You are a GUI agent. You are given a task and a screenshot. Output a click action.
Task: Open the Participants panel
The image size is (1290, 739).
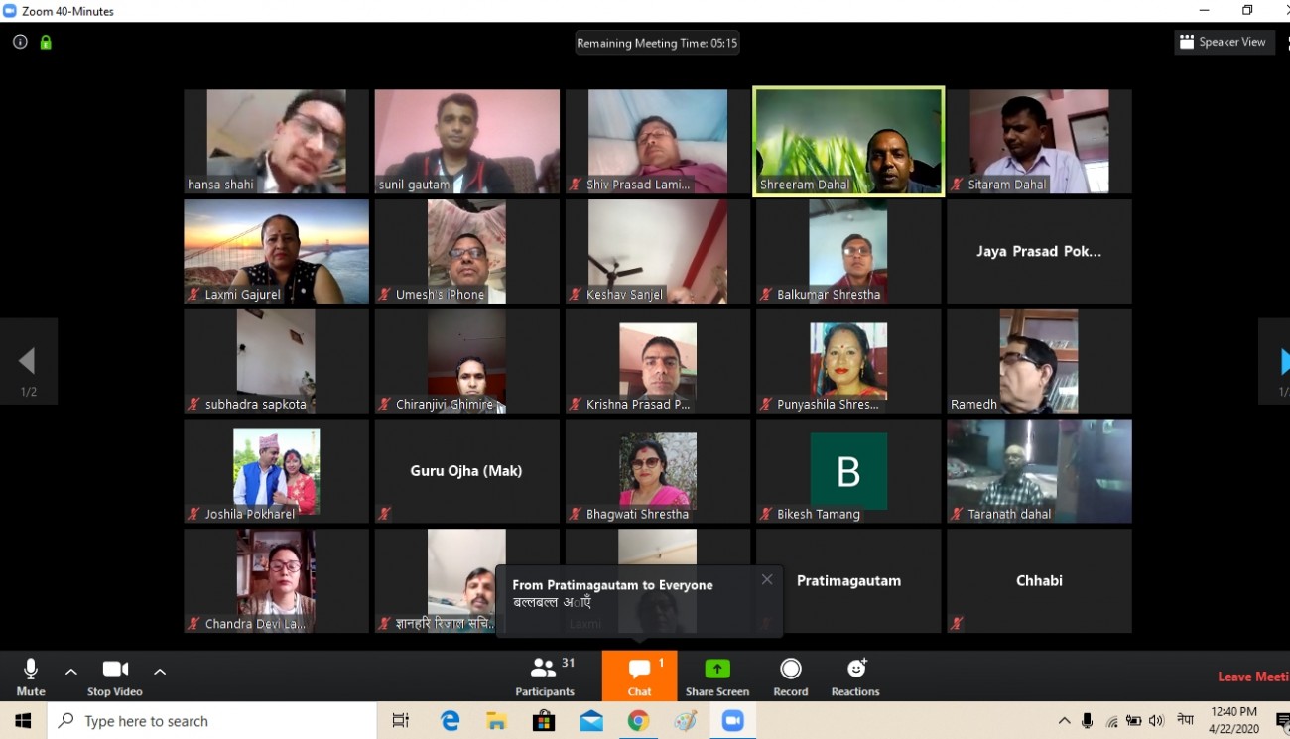[x=544, y=676]
